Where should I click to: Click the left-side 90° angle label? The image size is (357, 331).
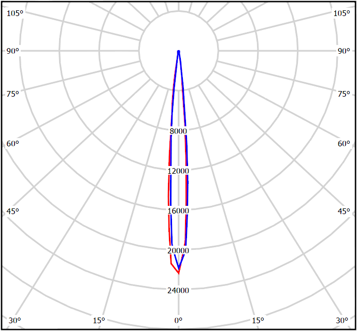coord(12,51)
